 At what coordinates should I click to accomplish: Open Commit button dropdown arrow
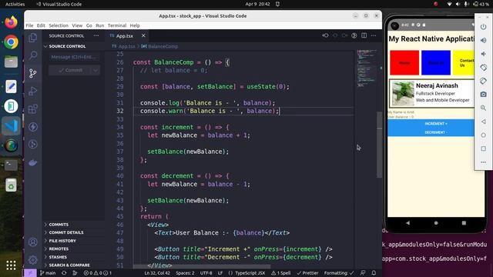96,70
